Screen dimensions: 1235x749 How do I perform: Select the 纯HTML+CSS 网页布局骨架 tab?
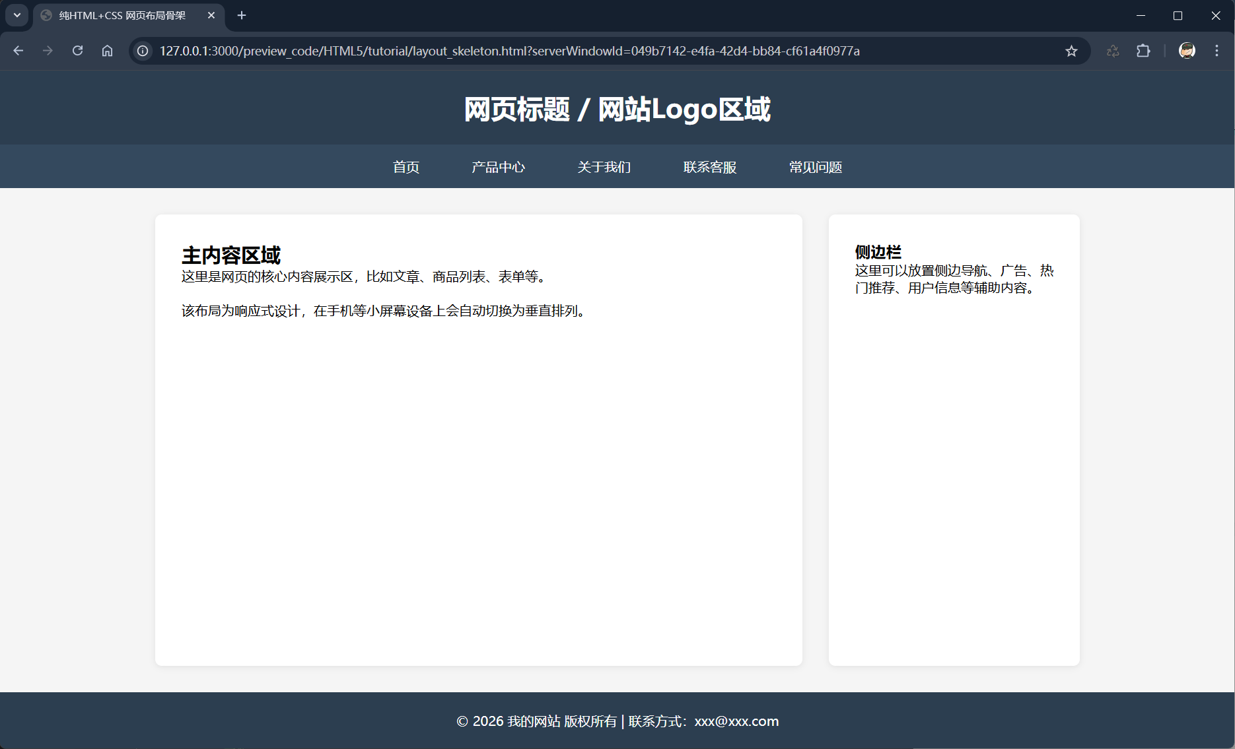(x=122, y=15)
